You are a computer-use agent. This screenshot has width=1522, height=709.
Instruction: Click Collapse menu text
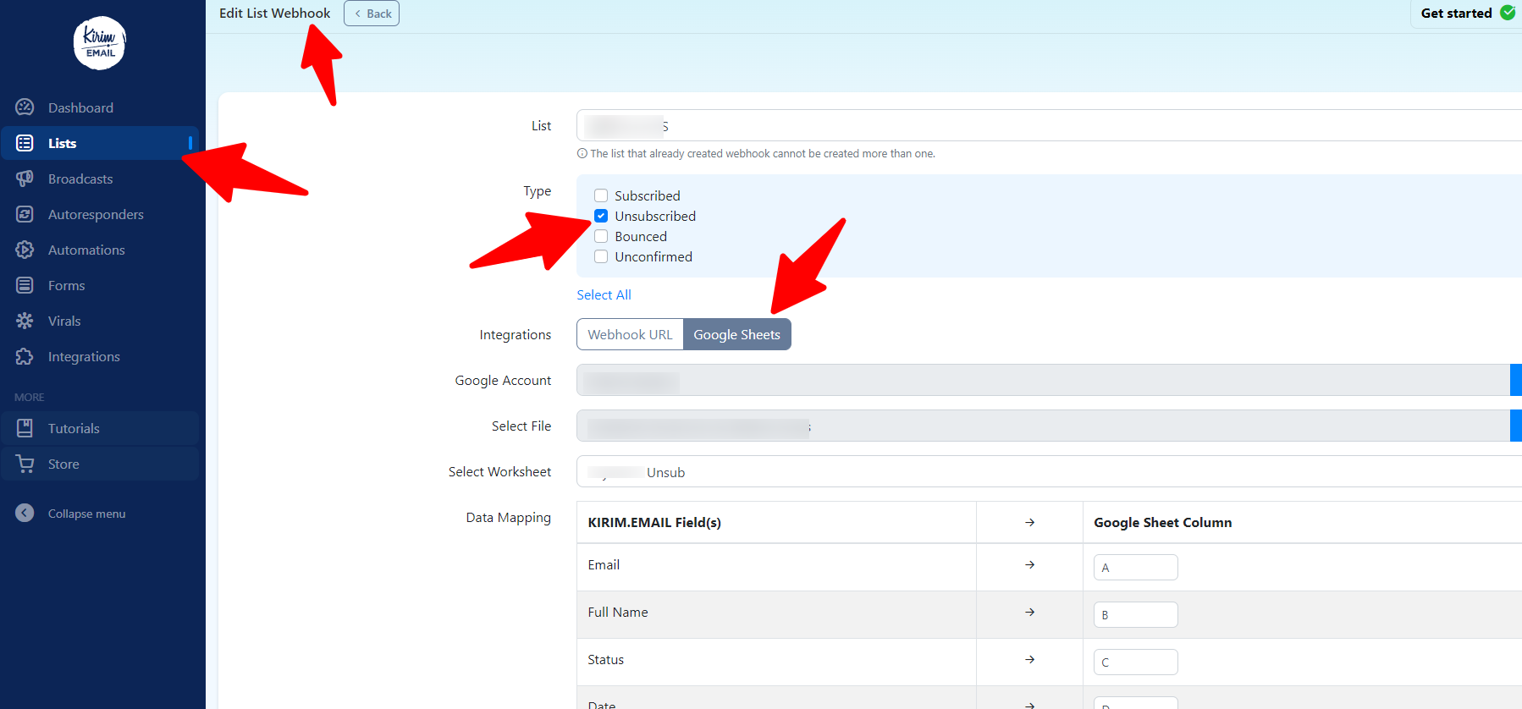tap(86, 514)
